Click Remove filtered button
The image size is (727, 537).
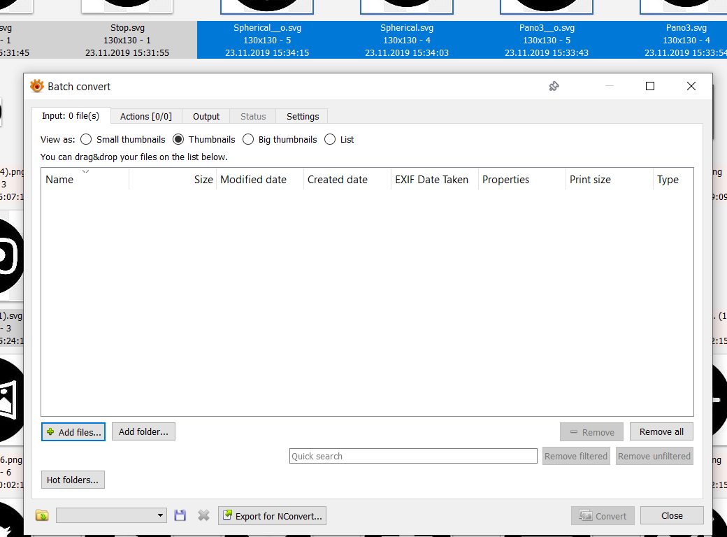[576, 456]
